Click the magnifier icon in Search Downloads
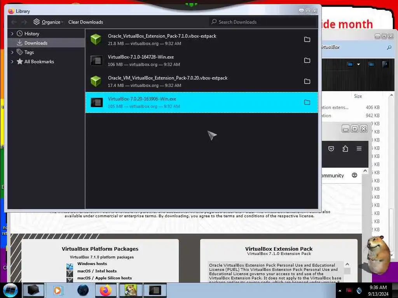The height and width of the screenshot is (298, 398). click(214, 22)
